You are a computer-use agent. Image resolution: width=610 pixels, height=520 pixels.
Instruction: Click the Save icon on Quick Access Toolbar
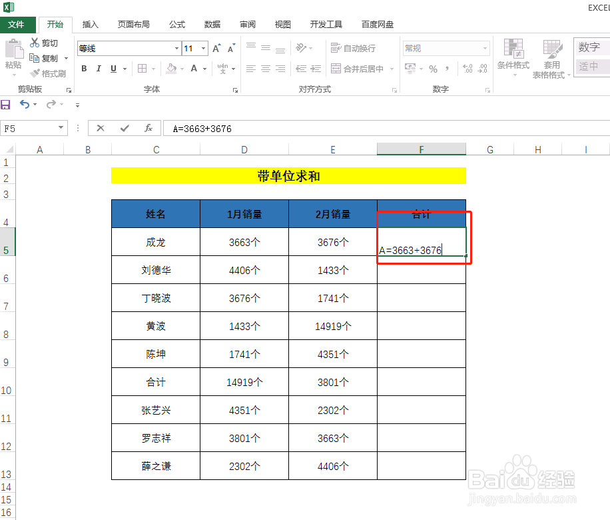[x=7, y=104]
